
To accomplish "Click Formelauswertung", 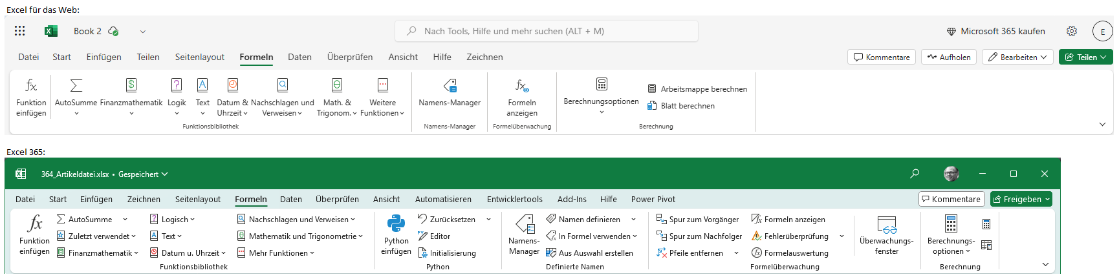I will pyautogui.click(x=790, y=253).
